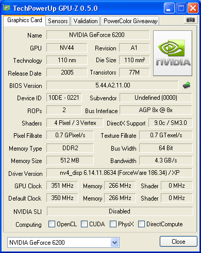Click the BIOS Version field
This screenshot has height=253, width=201.
click(113, 85)
